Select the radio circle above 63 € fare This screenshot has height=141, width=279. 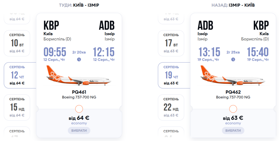[x=233, y=109]
